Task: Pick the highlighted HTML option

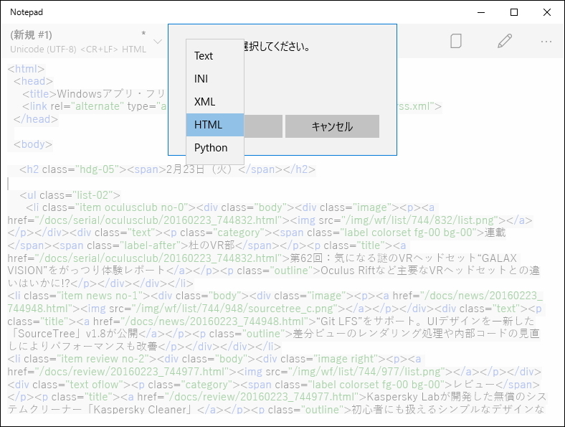Action: (x=215, y=125)
